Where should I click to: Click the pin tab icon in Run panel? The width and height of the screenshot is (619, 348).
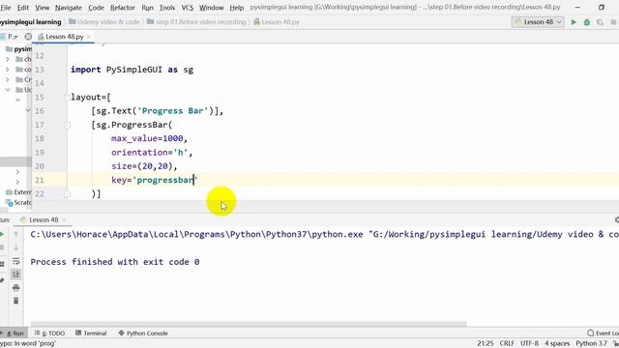2,279
